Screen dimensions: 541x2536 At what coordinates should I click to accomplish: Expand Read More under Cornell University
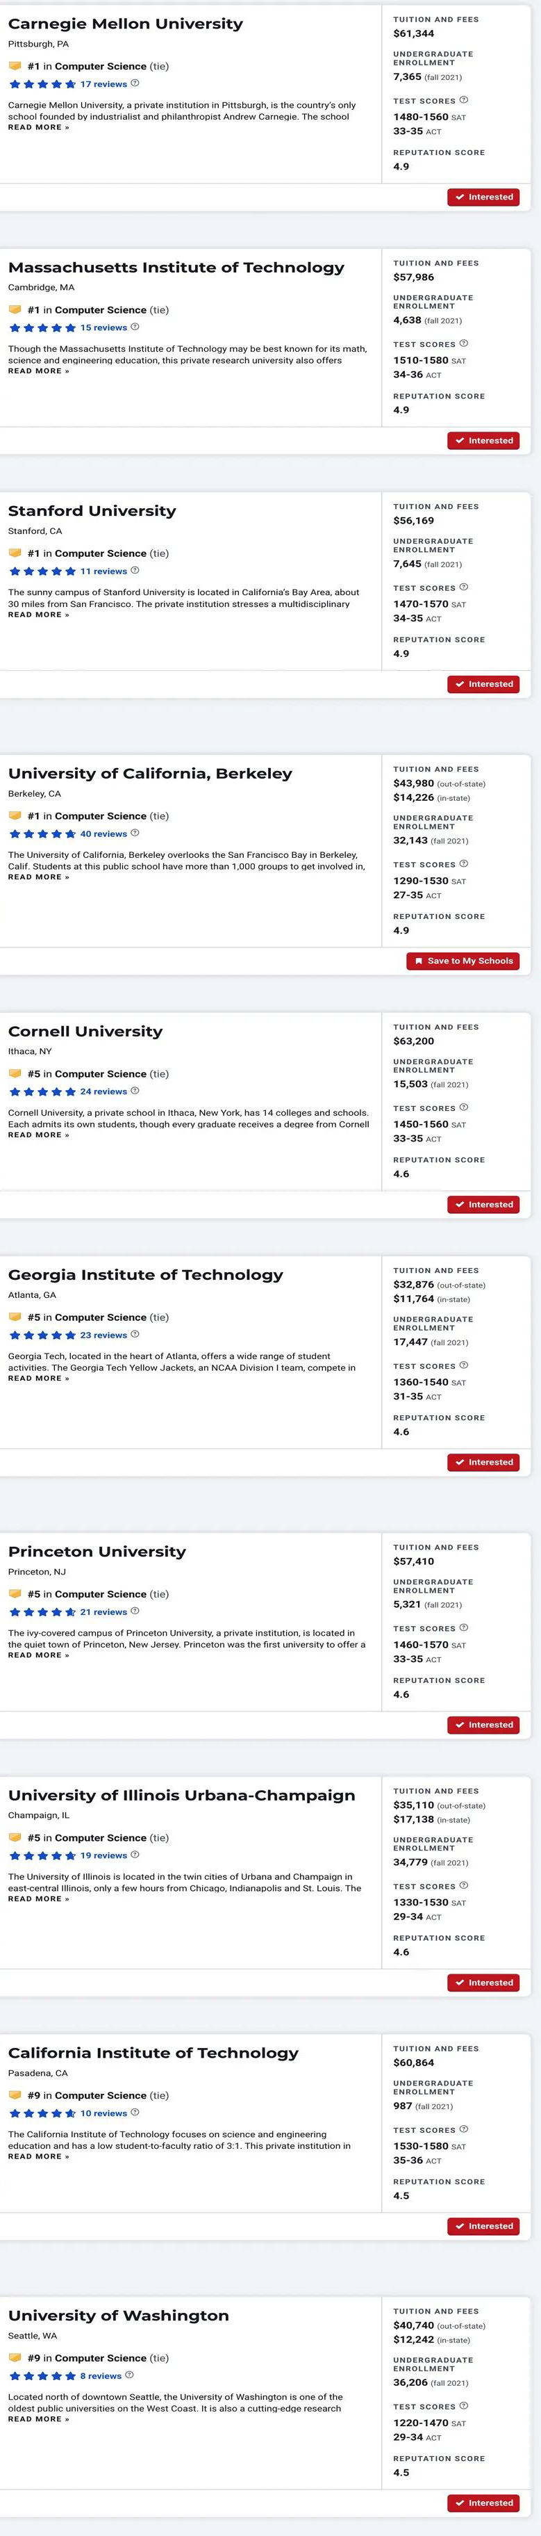(38, 1135)
